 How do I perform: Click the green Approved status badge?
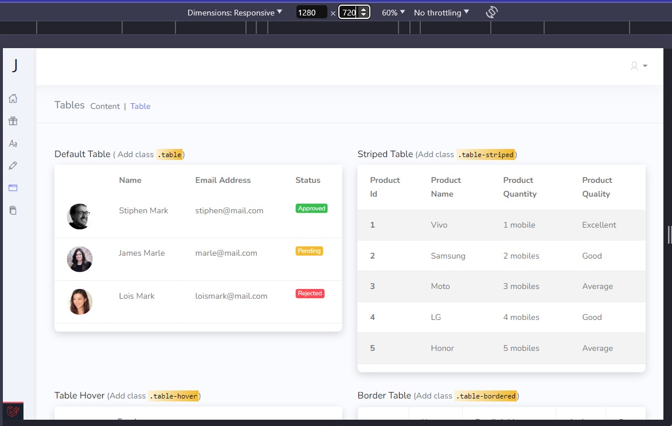click(311, 208)
